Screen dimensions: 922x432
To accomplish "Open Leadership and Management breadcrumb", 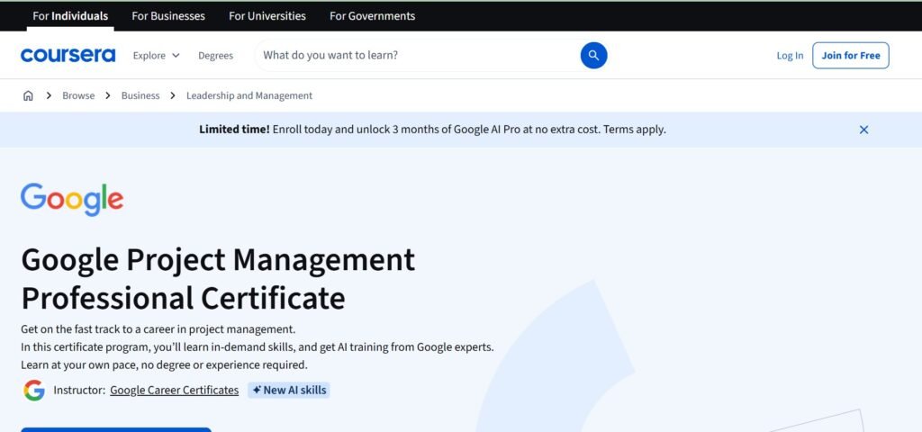I will click(249, 95).
